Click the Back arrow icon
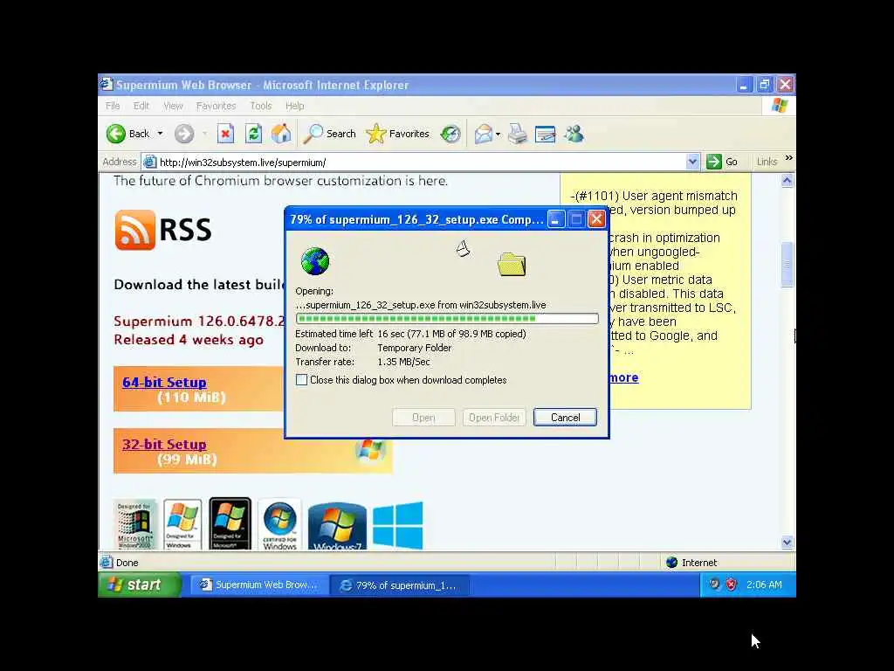This screenshot has width=894, height=671. (116, 134)
